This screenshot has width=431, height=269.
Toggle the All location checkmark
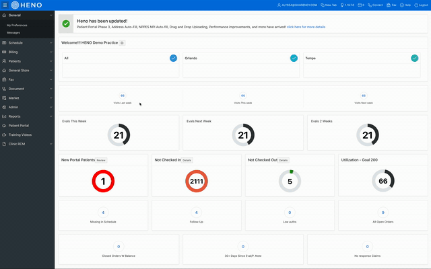[x=173, y=59]
